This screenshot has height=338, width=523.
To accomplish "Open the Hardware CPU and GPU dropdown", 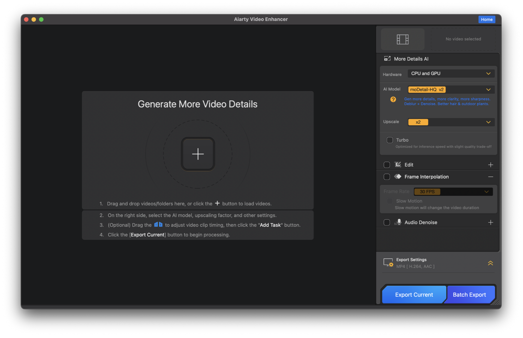I will [451, 73].
